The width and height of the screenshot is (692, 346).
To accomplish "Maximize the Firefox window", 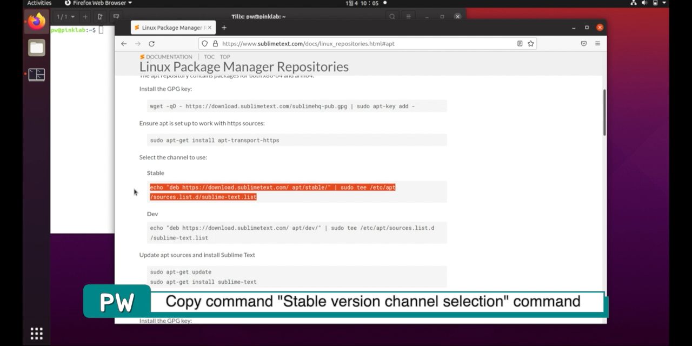I will point(587,28).
